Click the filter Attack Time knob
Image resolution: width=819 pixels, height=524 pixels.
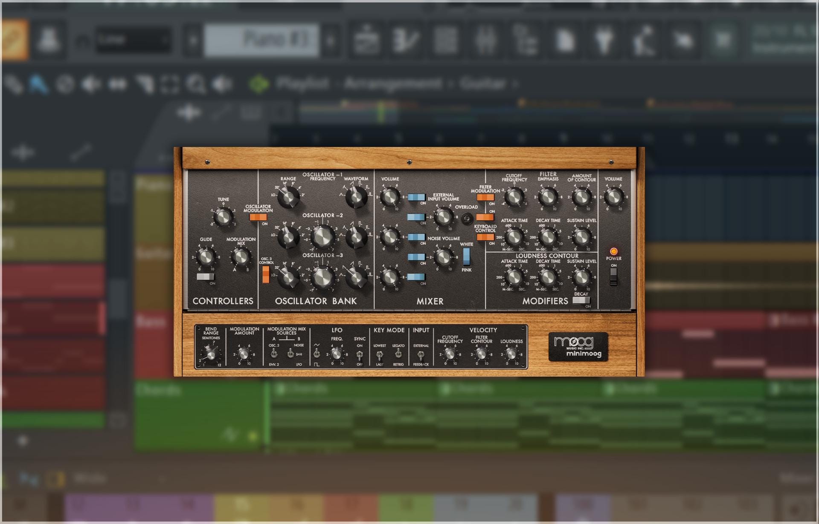tap(514, 237)
